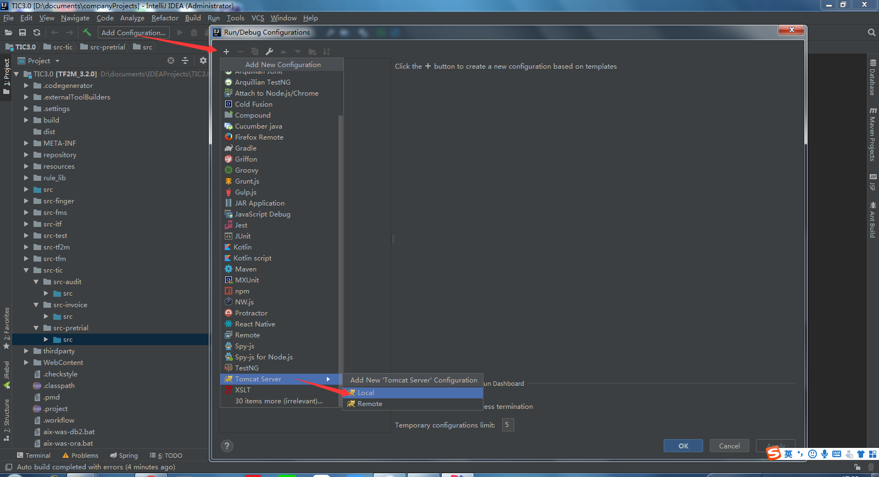Open the Terminal tool window tab
Image resolution: width=879 pixels, height=477 pixels.
click(34, 456)
